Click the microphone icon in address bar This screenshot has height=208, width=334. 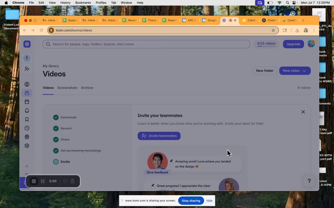(x=51, y=30)
